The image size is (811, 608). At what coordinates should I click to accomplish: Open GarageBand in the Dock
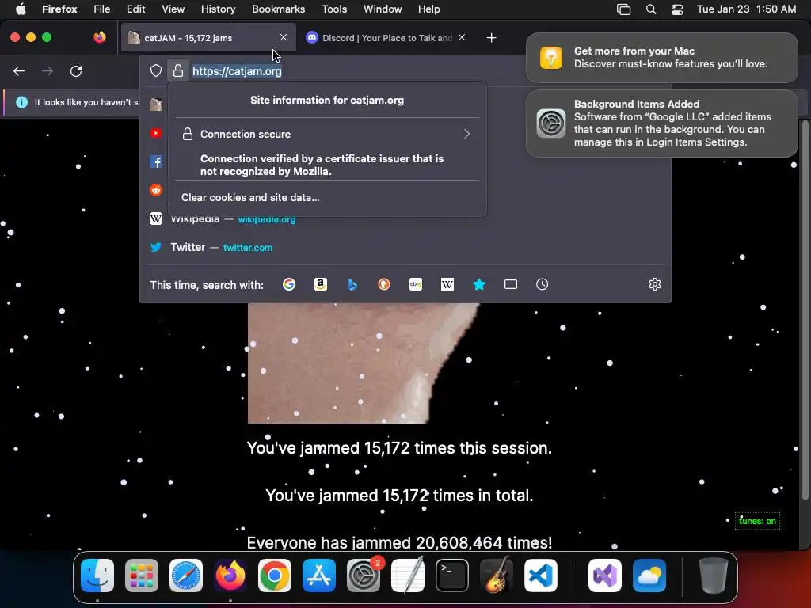(497, 575)
